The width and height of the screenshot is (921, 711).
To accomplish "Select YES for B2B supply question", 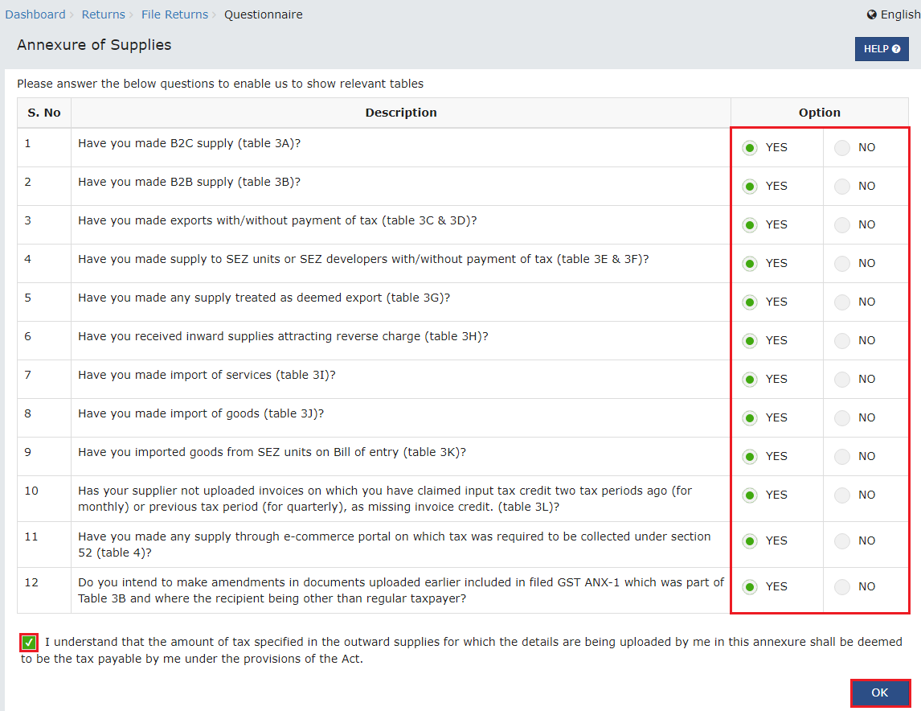I will [750, 187].
